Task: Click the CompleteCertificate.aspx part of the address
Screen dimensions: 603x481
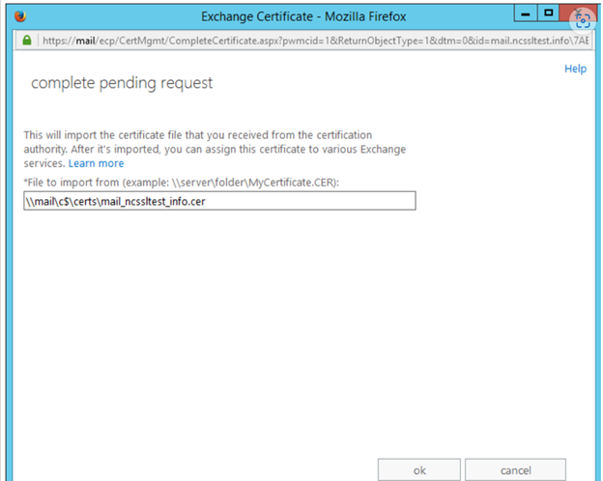Action: pos(225,41)
